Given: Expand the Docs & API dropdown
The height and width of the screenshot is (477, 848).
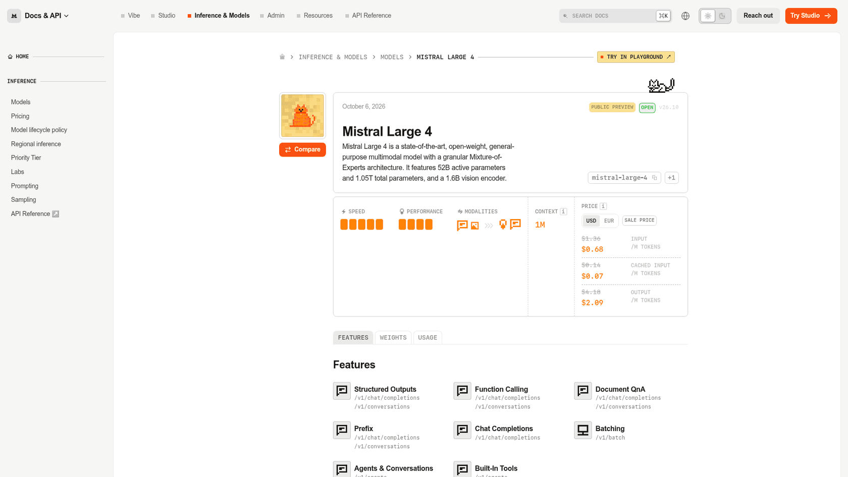Looking at the screenshot, I should (46, 16).
